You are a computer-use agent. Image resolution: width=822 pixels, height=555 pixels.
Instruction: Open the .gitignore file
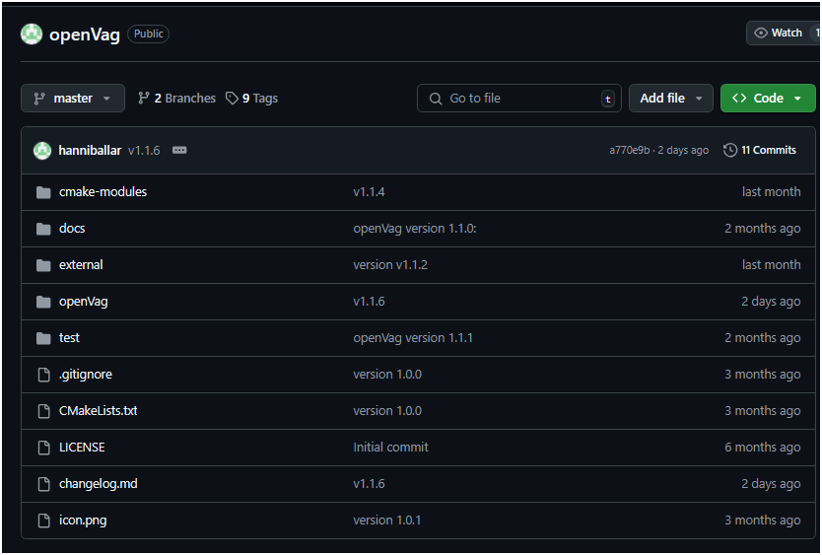coord(86,375)
